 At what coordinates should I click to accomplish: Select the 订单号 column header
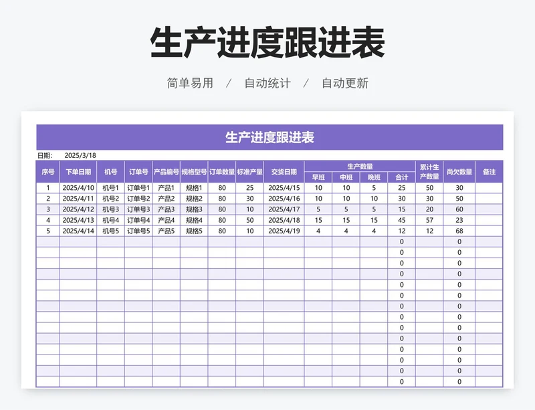pyautogui.click(x=138, y=172)
